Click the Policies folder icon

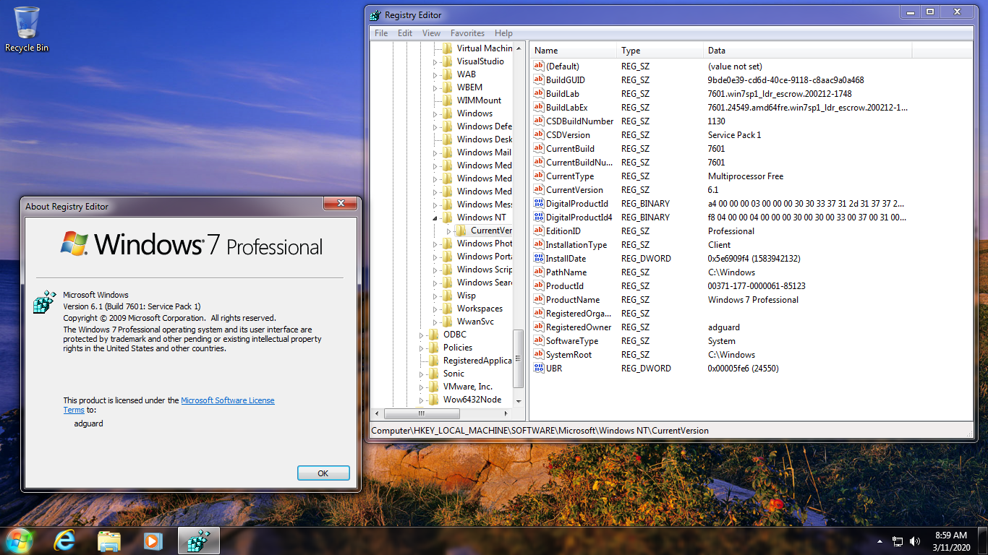pyautogui.click(x=434, y=348)
